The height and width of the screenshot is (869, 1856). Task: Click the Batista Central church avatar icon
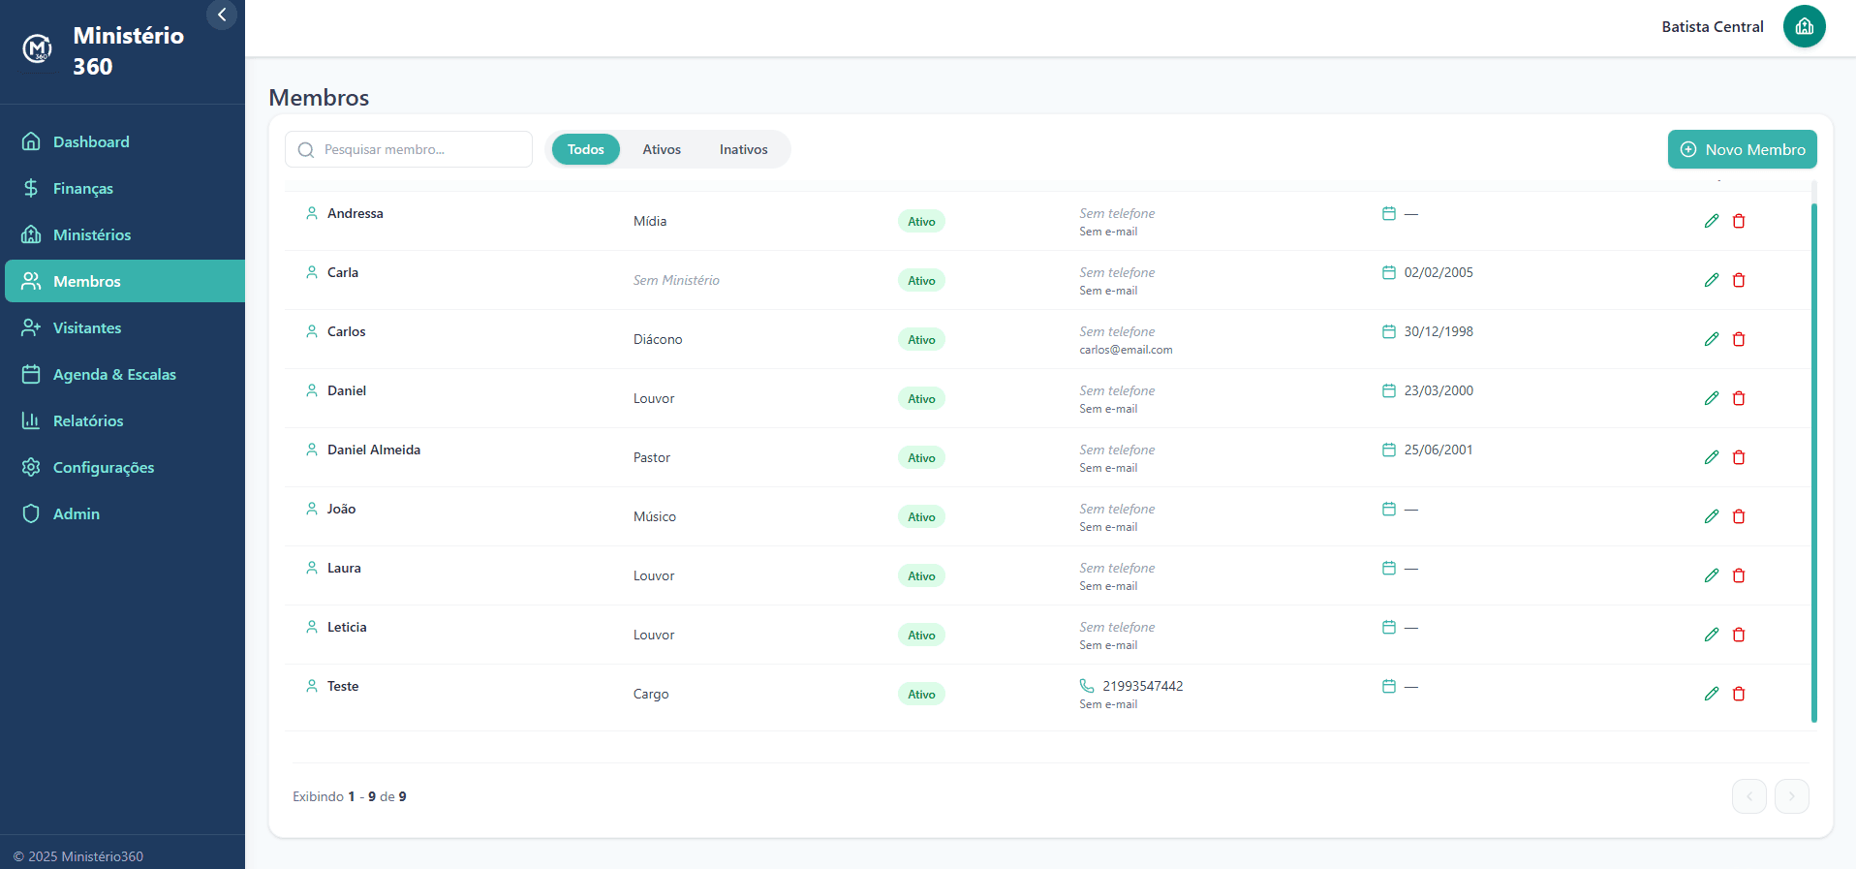pyautogui.click(x=1804, y=26)
